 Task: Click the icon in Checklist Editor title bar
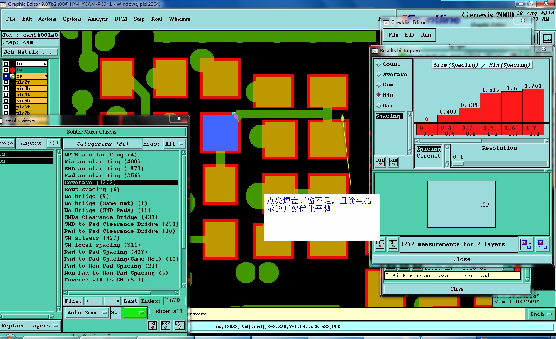coord(386,22)
